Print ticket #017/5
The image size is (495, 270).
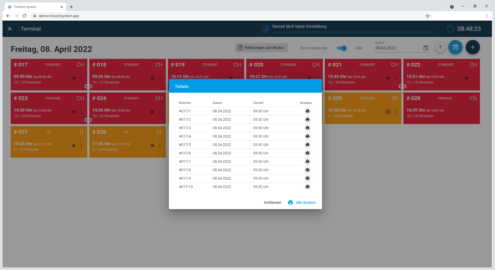[x=307, y=145]
